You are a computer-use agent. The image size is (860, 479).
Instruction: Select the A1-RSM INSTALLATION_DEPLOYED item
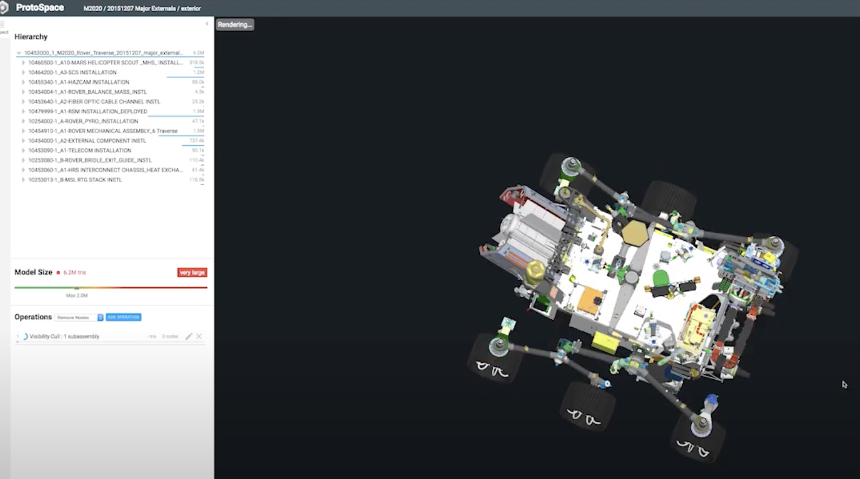click(87, 111)
